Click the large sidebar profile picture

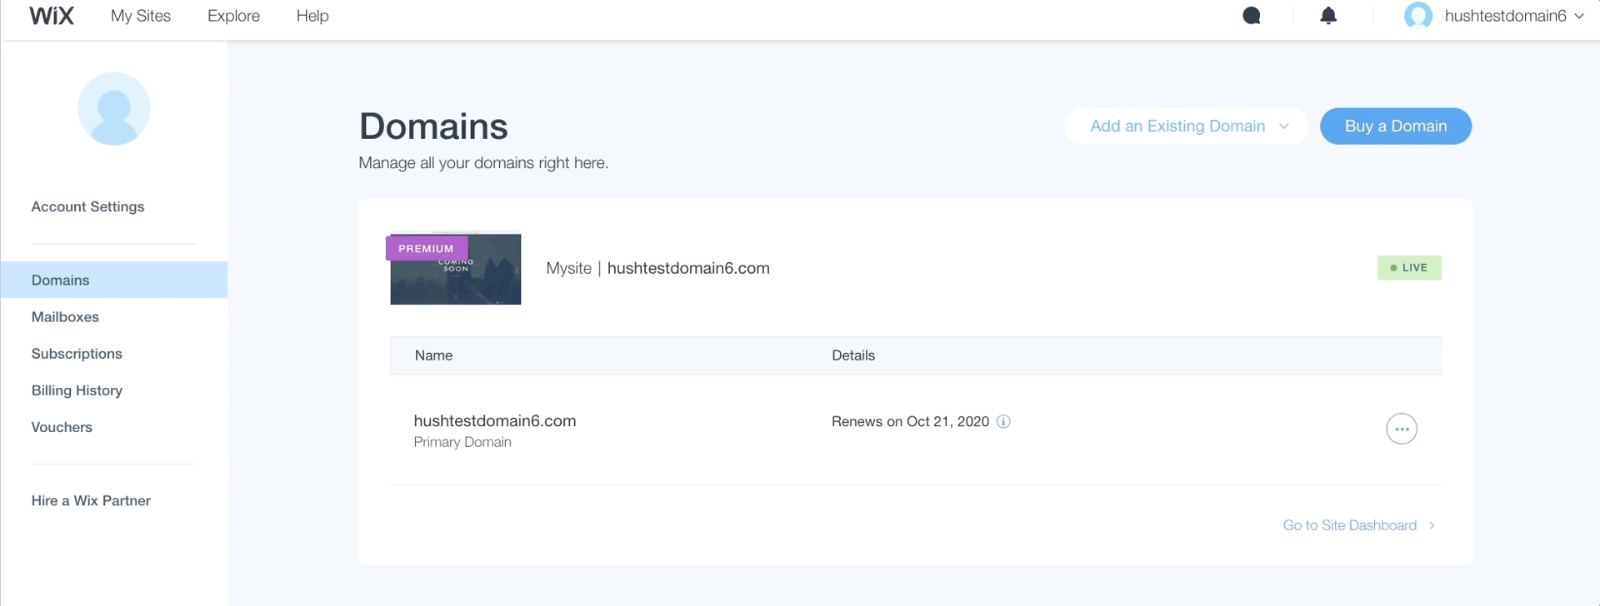click(114, 109)
